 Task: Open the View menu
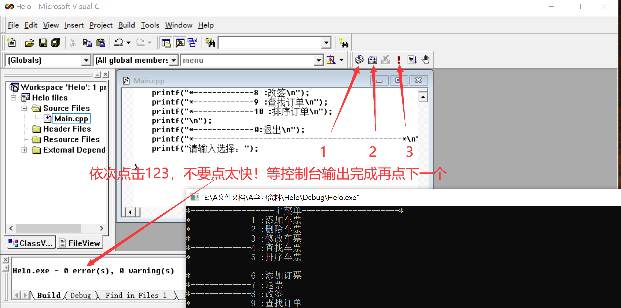click(x=51, y=25)
